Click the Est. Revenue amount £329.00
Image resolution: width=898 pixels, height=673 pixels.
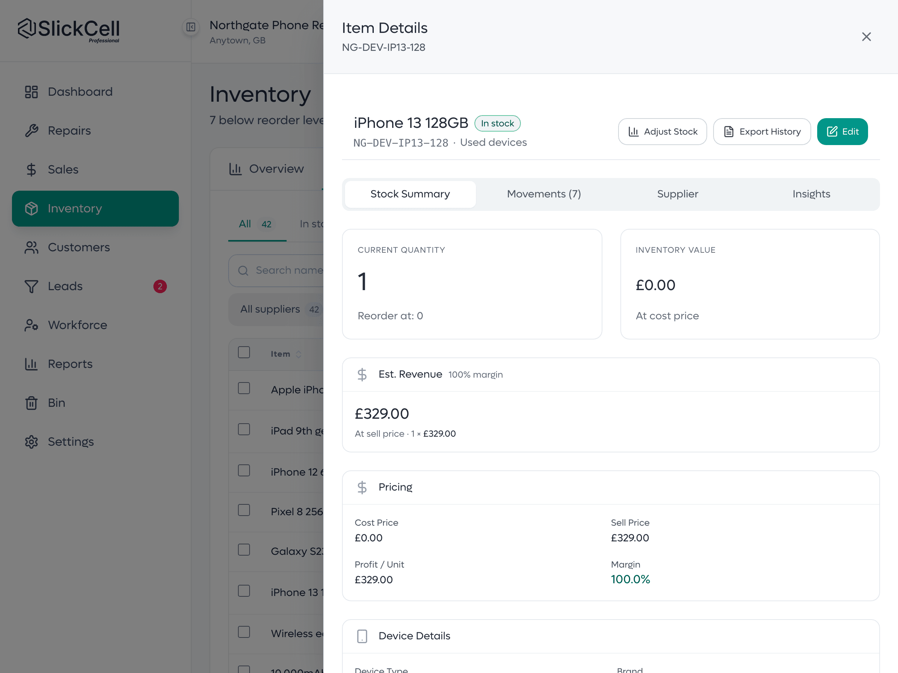[382, 414]
